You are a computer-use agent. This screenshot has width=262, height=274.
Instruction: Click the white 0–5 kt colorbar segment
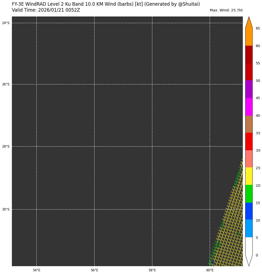click(249, 246)
